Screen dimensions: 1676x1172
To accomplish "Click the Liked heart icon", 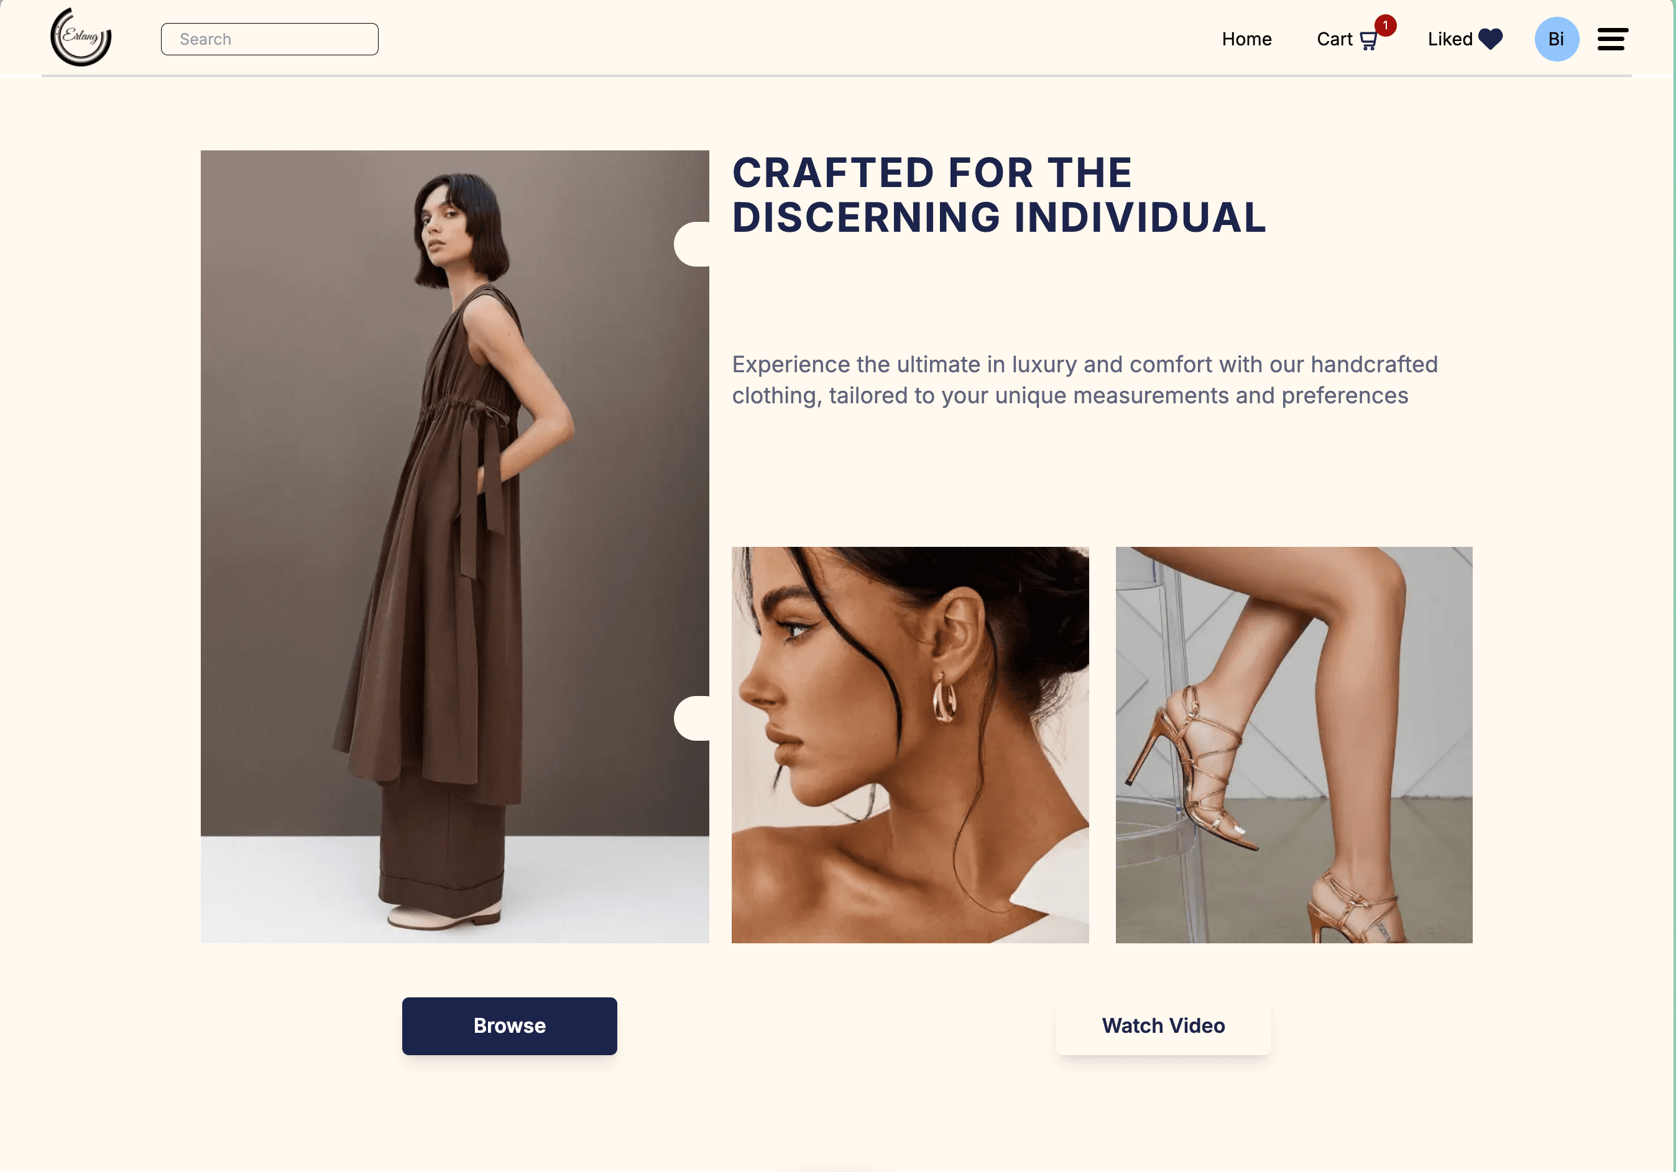I will (1490, 39).
